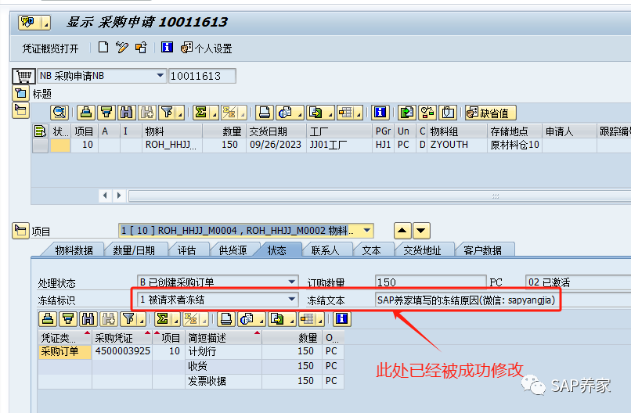Open help info icon beside personal settings
This screenshot has width=631, height=413.
click(167, 48)
